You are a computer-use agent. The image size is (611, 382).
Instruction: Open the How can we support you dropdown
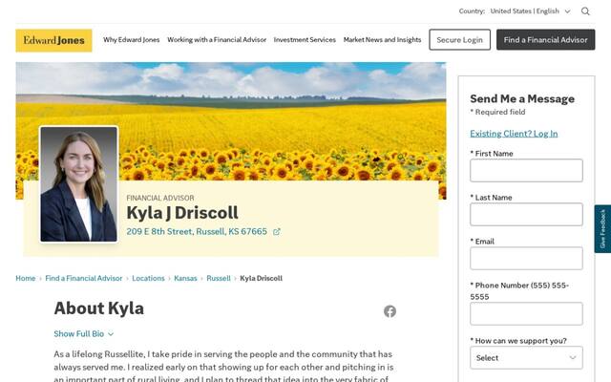tap(526, 357)
